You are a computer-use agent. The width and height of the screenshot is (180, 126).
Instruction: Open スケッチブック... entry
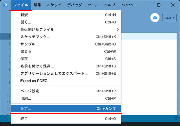click(66, 37)
